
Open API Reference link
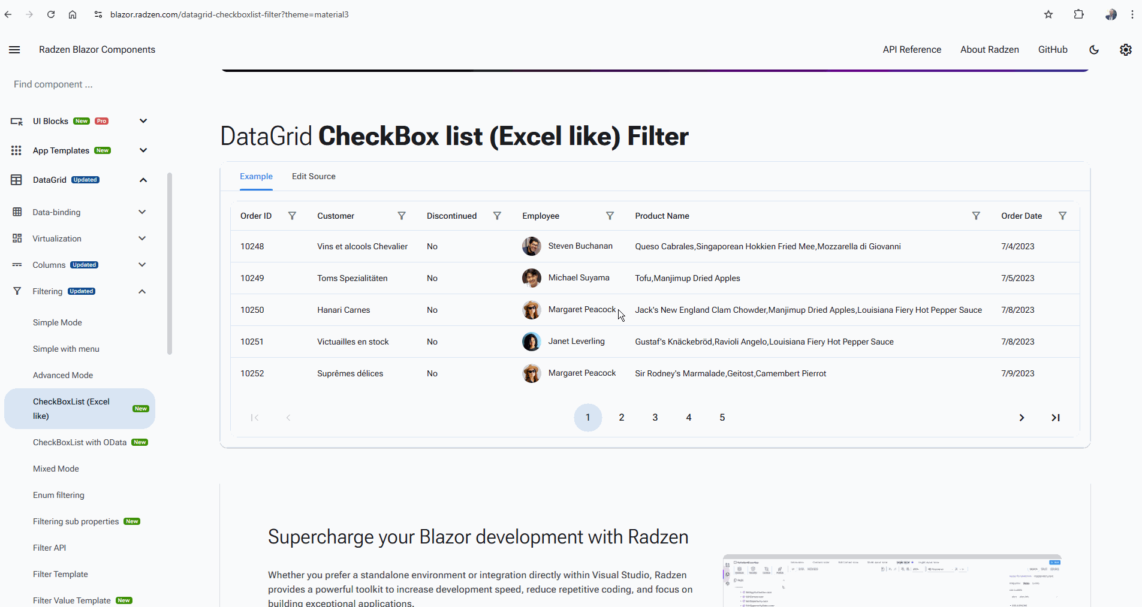click(x=912, y=50)
